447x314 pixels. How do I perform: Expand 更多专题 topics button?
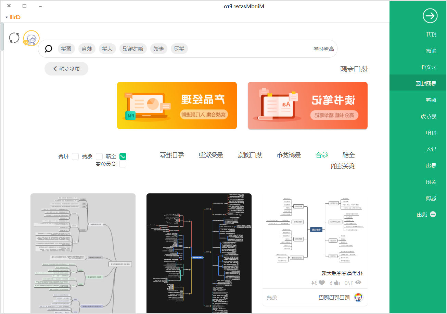(x=66, y=69)
